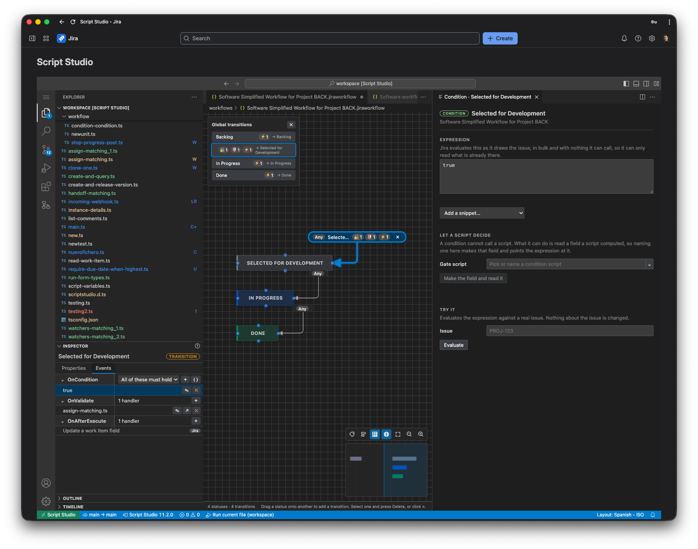Open the Search view in activity bar
The image size is (698, 549).
[46, 131]
